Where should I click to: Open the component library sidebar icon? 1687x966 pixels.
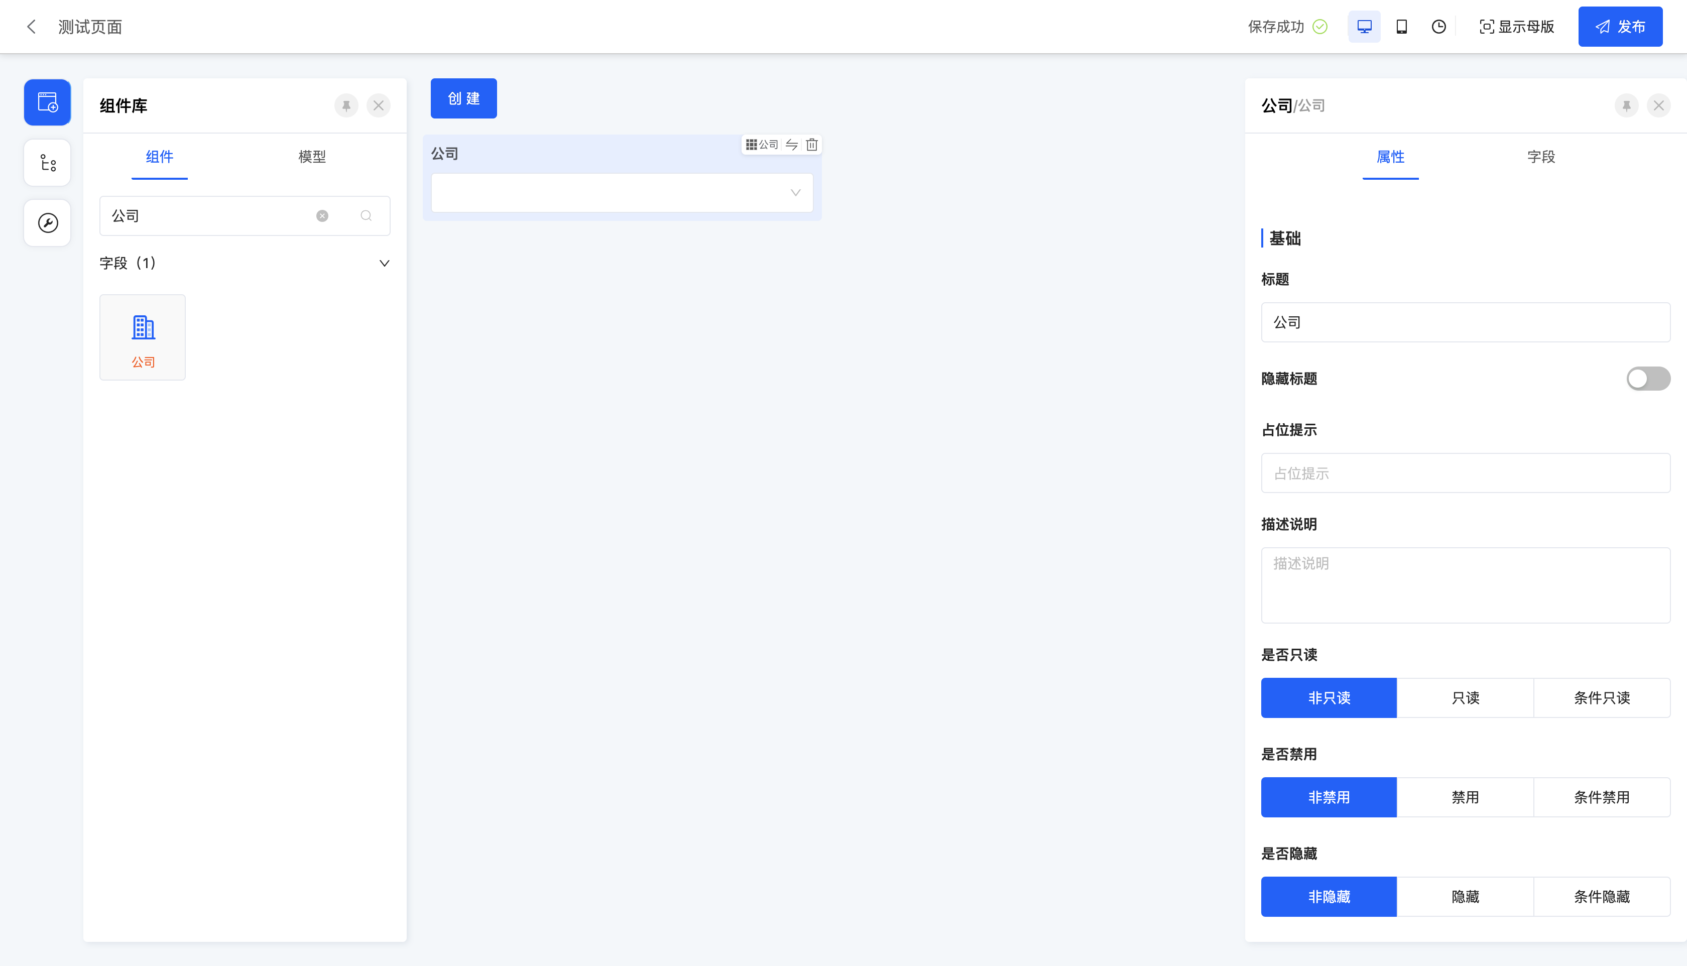click(47, 102)
